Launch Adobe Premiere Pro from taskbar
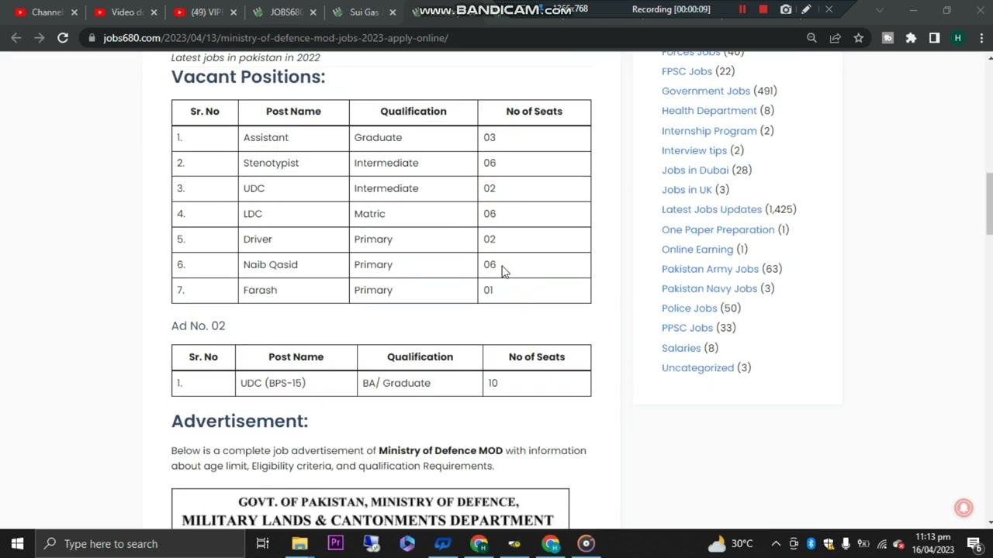993x558 pixels. coord(335,543)
